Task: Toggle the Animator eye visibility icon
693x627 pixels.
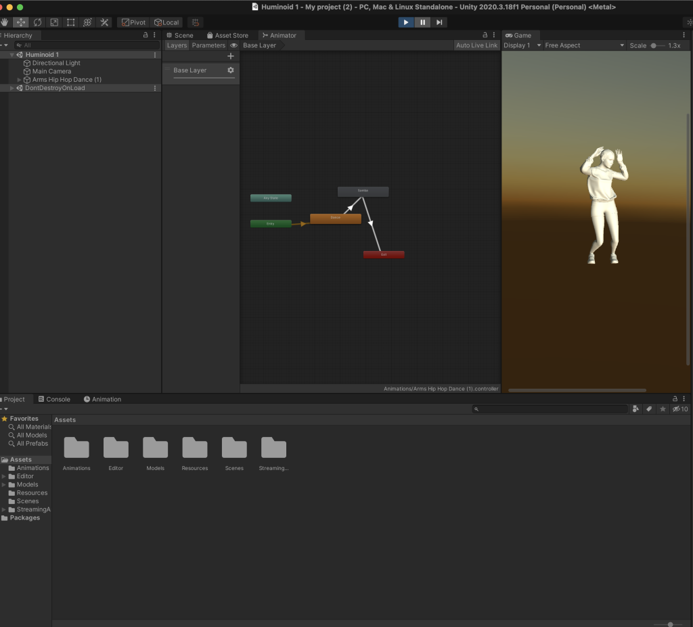Action: pyautogui.click(x=233, y=45)
